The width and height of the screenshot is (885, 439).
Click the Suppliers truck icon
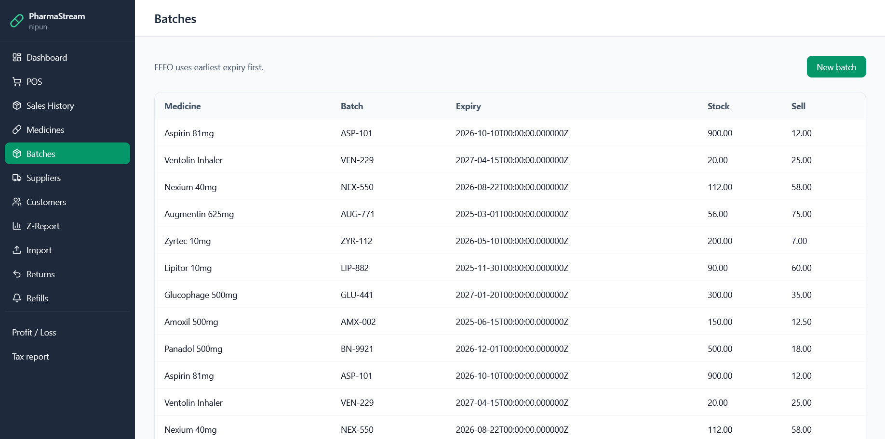pos(17,178)
